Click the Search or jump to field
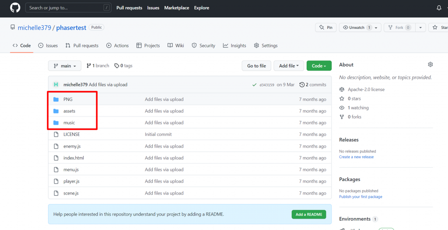 68,8
